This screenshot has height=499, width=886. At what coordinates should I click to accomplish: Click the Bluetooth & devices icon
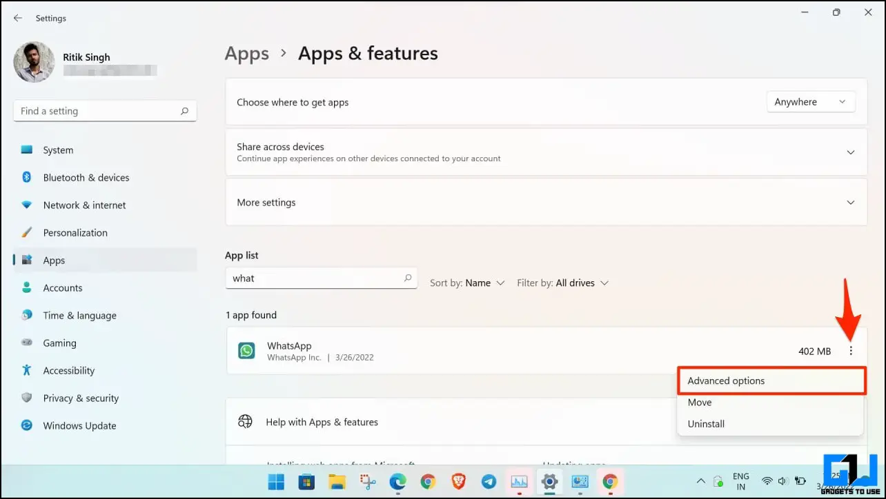tap(27, 178)
